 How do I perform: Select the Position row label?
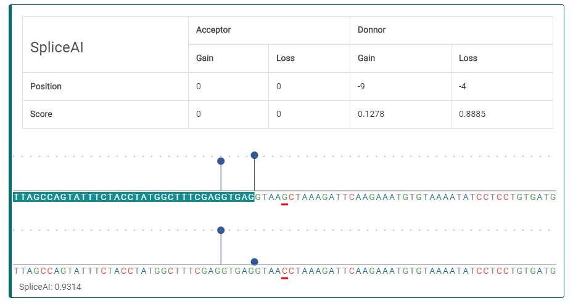(46, 86)
